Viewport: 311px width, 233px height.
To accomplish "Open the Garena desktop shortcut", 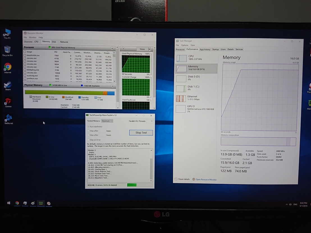I will pyautogui.click(x=8, y=102).
